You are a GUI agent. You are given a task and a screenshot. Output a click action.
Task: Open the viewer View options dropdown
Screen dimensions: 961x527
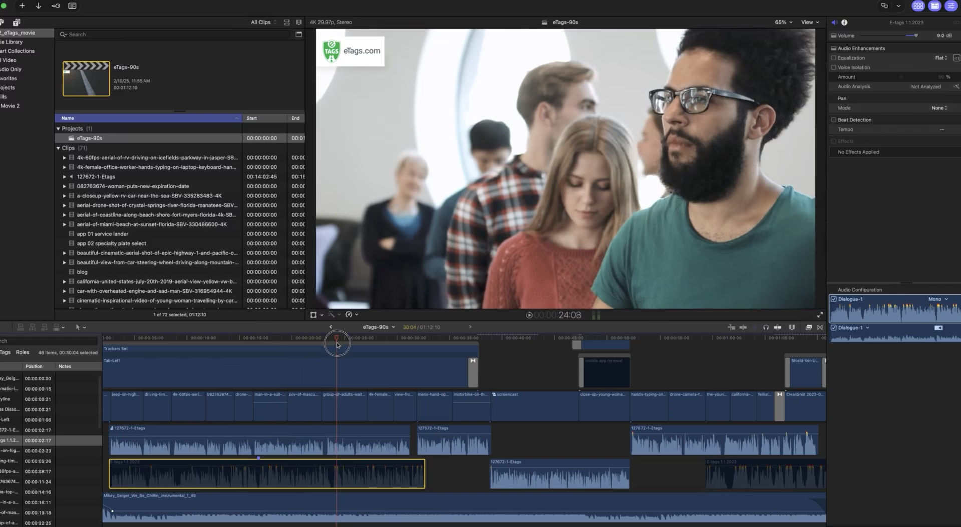tap(810, 22)
